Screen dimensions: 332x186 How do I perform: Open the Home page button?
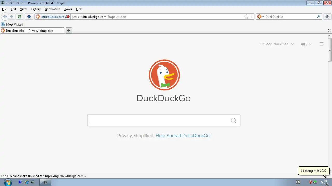[29, 17]
